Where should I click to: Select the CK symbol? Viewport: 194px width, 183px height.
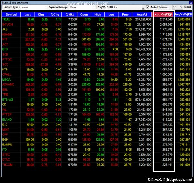click(x=4, y=104)
